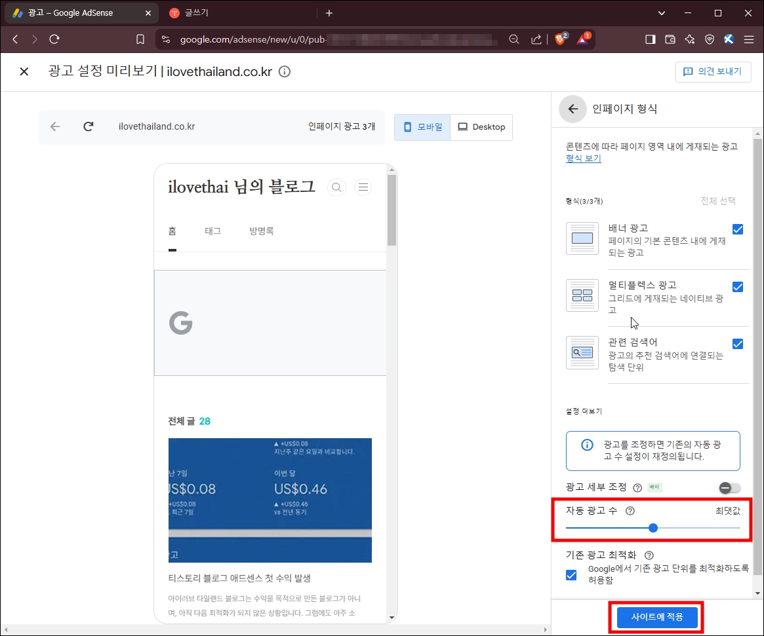Open the search icon in the blog preview

[x=336, y=187]
